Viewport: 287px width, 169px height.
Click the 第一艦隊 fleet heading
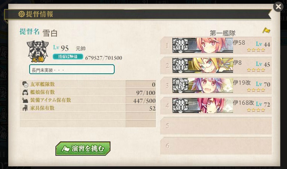pos(222,33)
